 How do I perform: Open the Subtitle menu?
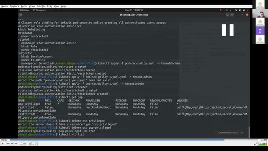pyautogui.click(x=41, y=6)
